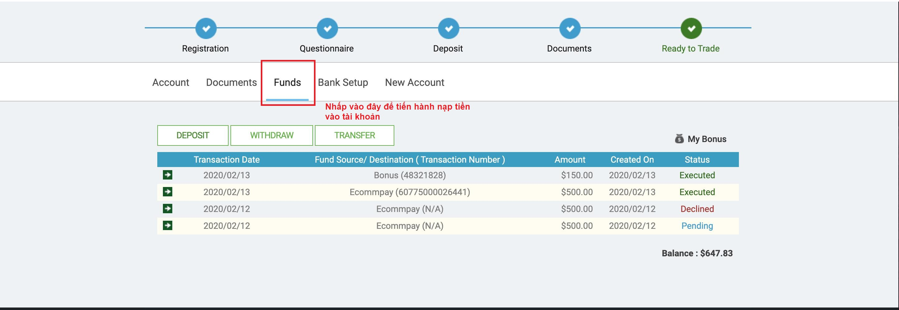Click the Status column header

click(697, 160)
